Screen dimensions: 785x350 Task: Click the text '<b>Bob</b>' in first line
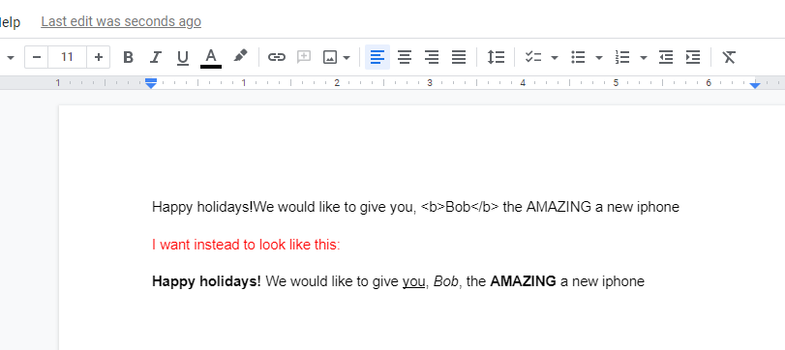coord(460,207)
